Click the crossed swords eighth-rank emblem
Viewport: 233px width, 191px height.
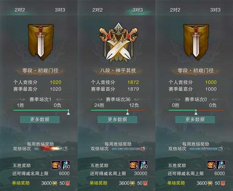pyautogui.click(x=118, y=43)
